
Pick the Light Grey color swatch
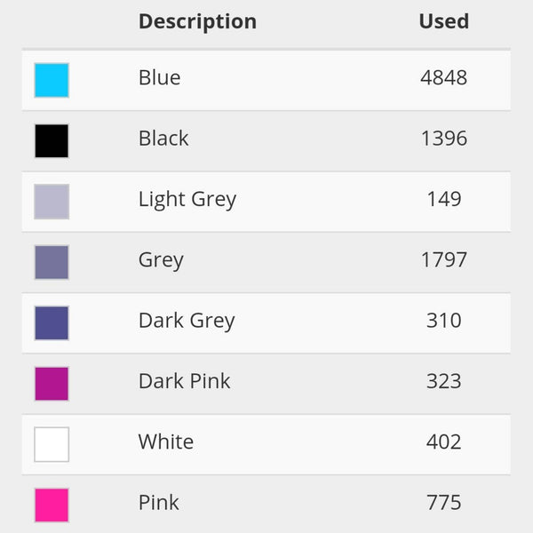click(52, 202)
